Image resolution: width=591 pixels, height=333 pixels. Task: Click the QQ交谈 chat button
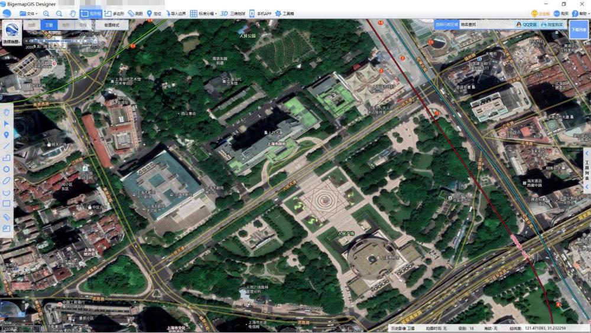pyautogui.click(x=527, y=24)
